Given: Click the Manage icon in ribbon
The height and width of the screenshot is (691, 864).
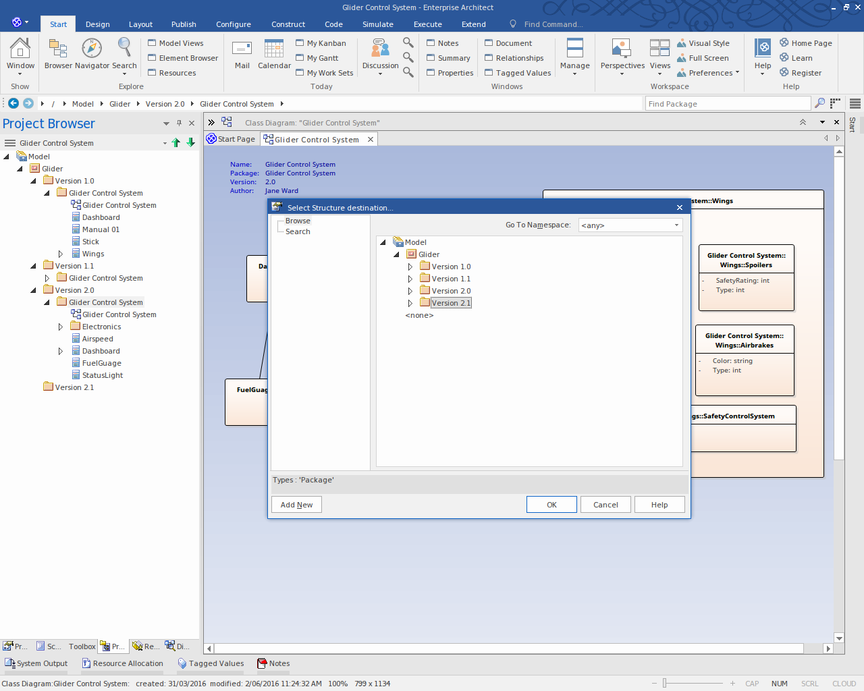Looking at the screenshot, I should coord(574,49).
